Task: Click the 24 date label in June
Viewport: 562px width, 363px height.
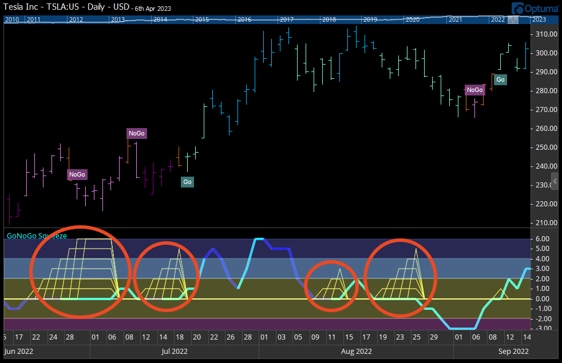Action: pyautogui.click(x=53, y=337)
